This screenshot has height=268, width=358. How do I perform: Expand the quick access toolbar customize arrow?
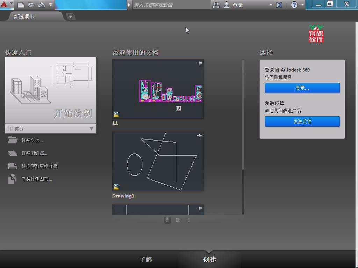pyautogui.click(x=51, y=5)
